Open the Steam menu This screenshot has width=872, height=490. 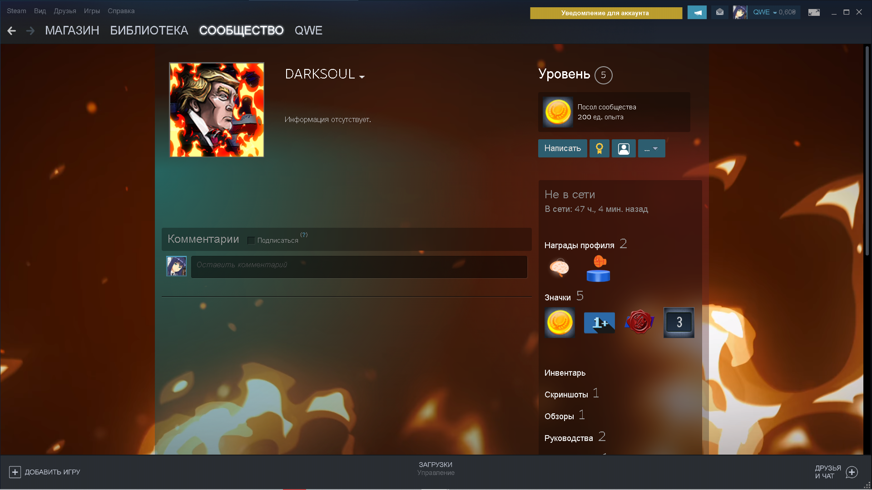coord(16,11)
